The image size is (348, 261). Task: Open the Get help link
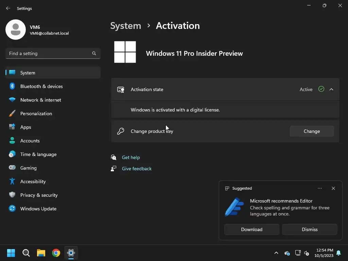tap(131, 157)
